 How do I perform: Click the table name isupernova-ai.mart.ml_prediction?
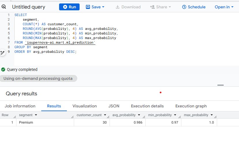point(60,42)
